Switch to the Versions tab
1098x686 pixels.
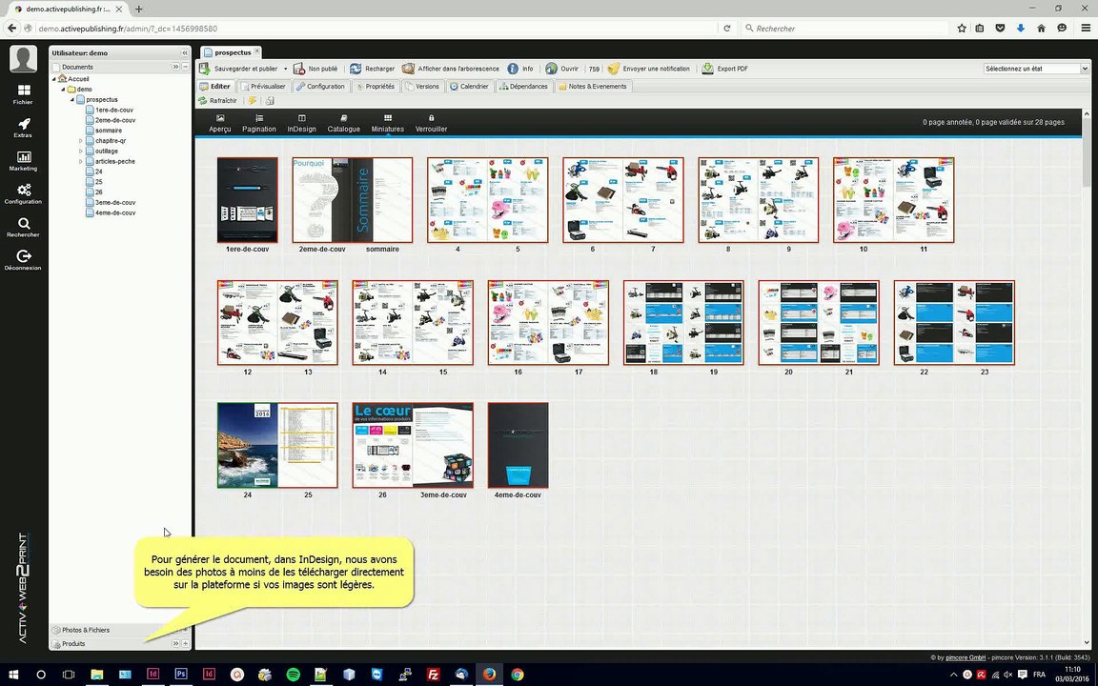click(422, 86)
